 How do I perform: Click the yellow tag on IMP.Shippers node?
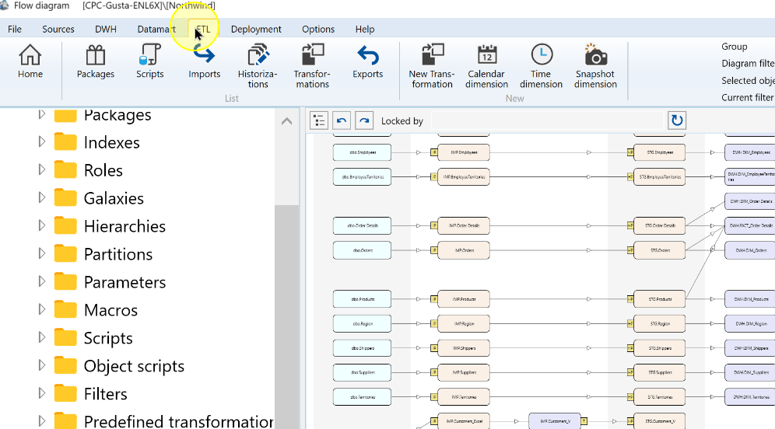click(434, 348)
